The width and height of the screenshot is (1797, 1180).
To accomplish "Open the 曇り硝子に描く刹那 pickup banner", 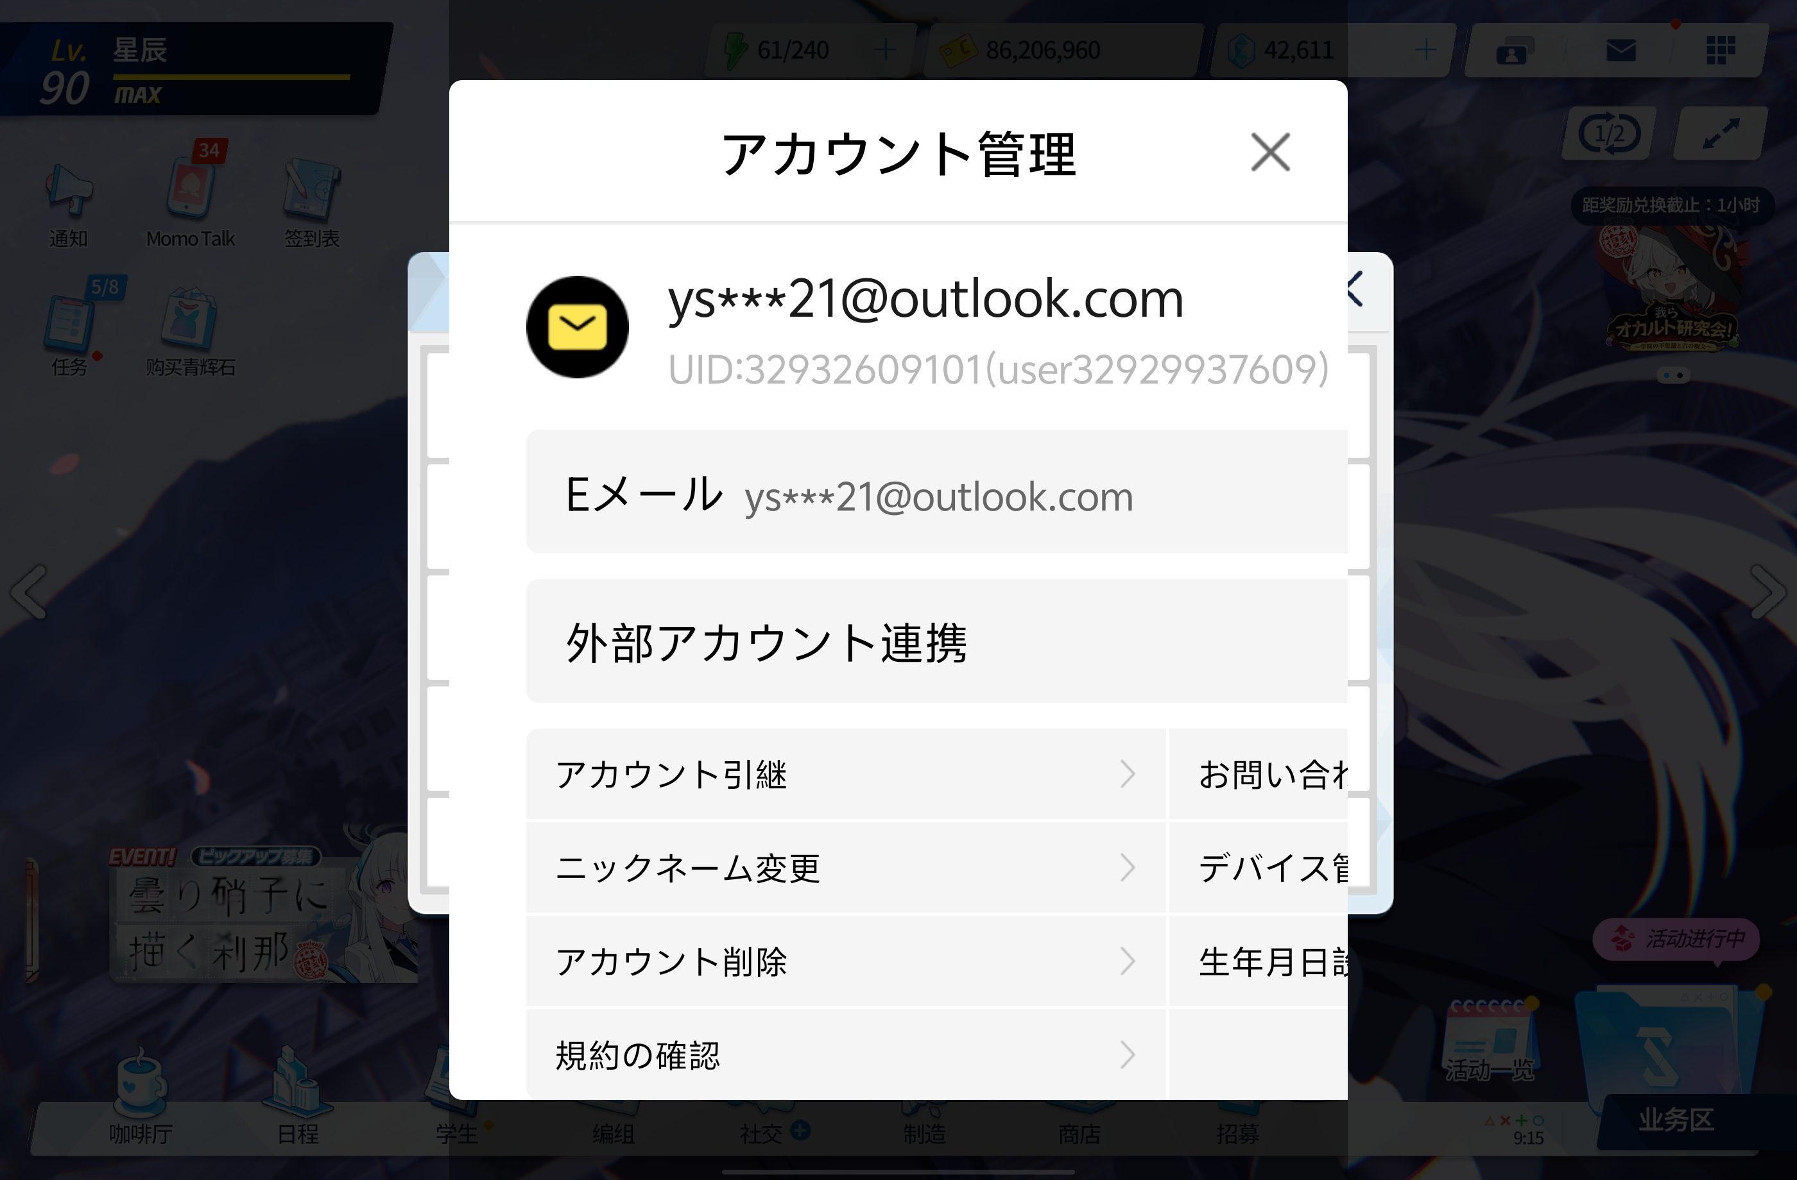I will pyautogui.click(x=262, y=914).
